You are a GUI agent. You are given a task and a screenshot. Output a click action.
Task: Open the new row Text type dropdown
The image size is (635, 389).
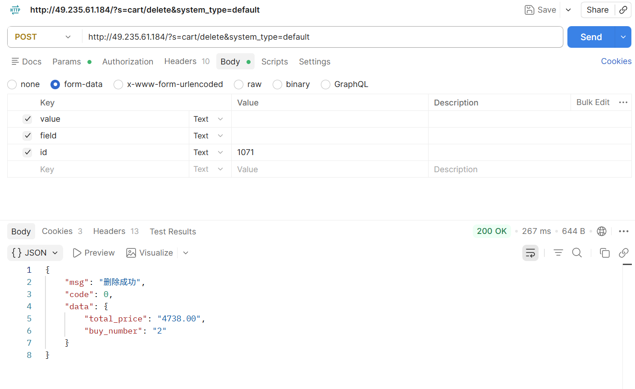tap(209, 169)
